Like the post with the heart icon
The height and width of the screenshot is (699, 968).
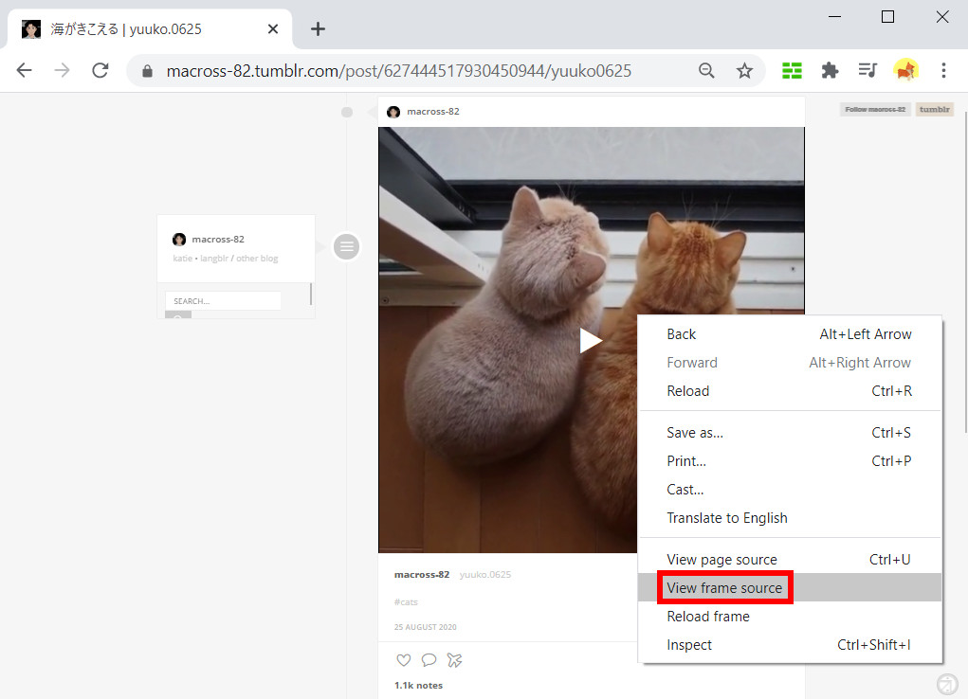click(x=404, y=660)
